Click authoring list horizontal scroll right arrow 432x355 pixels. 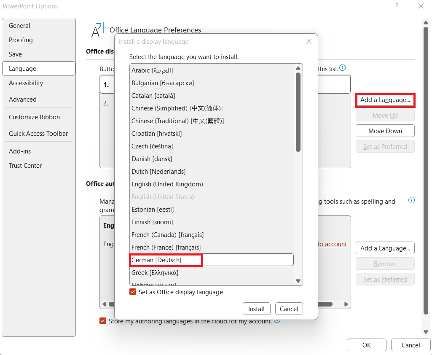(x=346, y=304)
